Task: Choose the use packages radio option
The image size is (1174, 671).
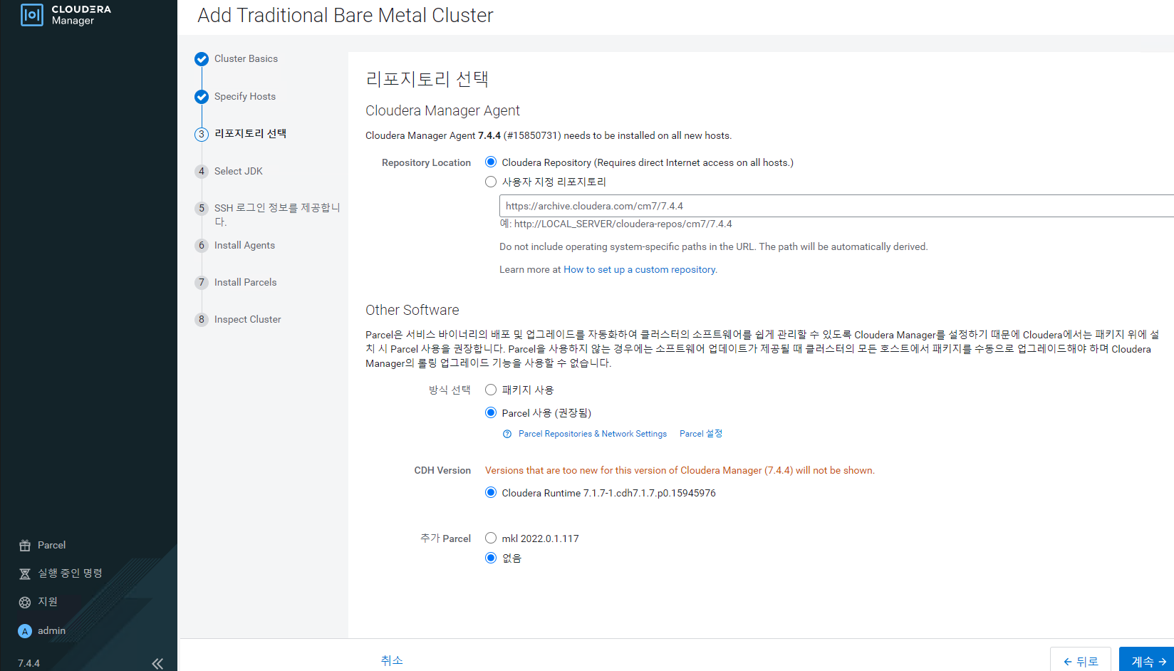Action: 491,390
